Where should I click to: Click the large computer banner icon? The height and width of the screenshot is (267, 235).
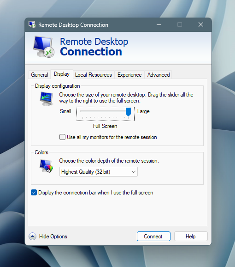click(43, 47)
